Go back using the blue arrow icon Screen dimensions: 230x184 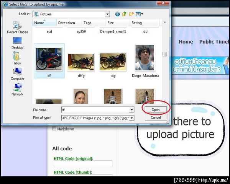pyautogui.click(x=117, y=14)
